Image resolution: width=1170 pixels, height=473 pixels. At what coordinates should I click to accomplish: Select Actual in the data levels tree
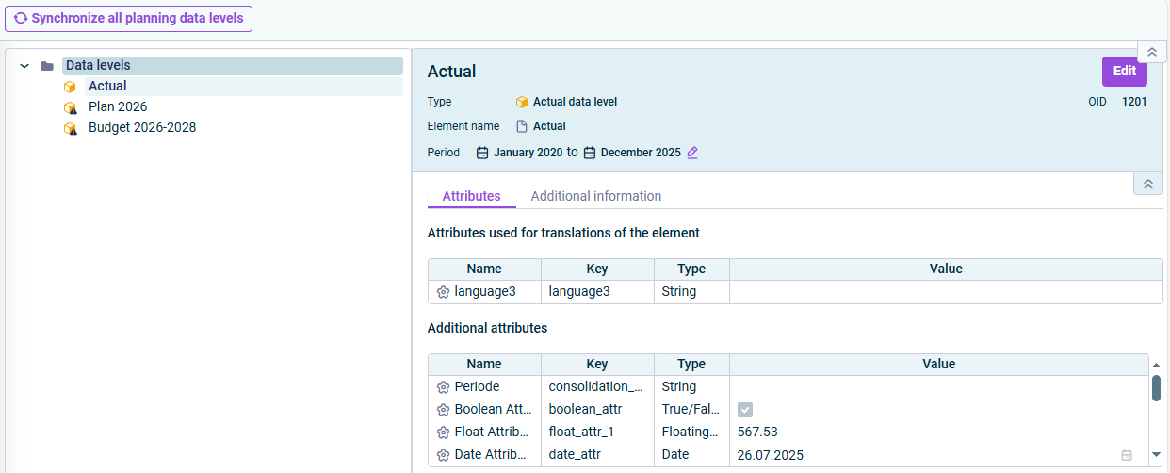tap(107, 87)
